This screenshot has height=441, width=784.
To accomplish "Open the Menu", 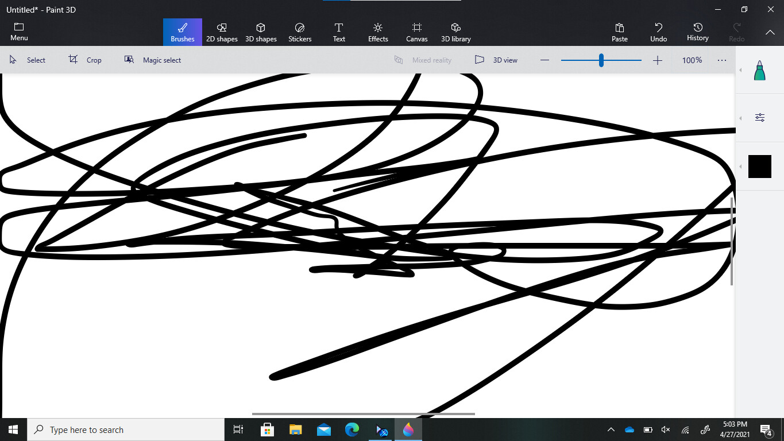I will pos(19,32).
